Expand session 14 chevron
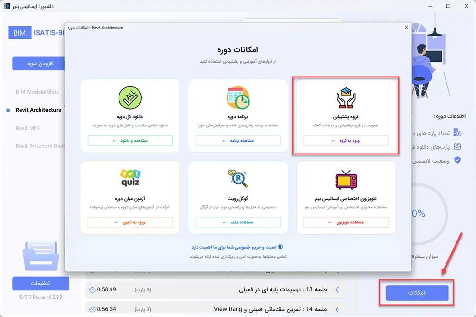This screenshot has width=476, height=317. (337, 309)
